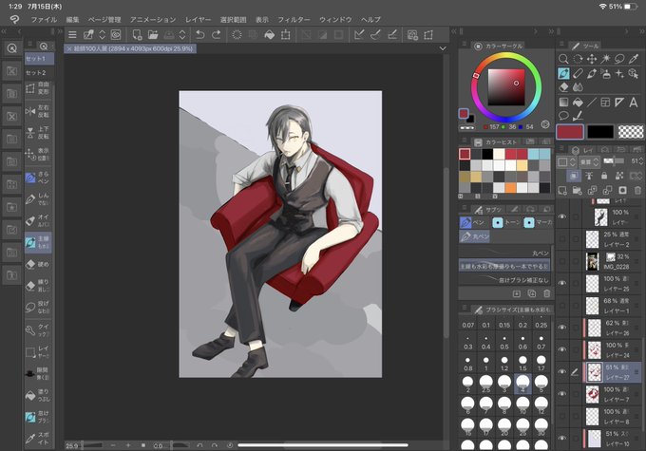Screen dimensions: 646x451
Task: Click the New raster layer icon
Action: click(x=562, y=190)
